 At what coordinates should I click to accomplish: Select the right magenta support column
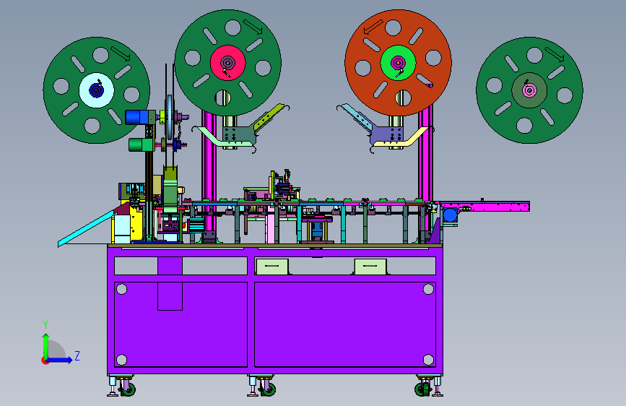click(425, 156)
